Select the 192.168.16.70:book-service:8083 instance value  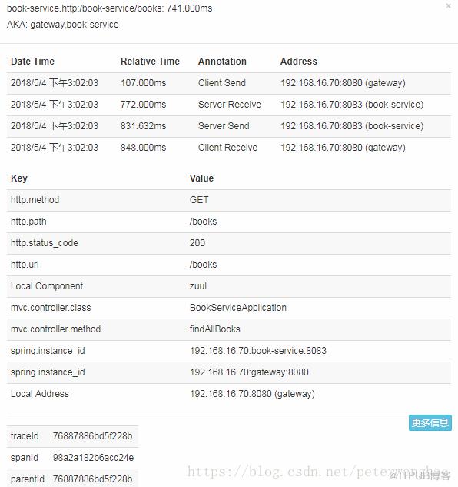(x=258, y=351)
